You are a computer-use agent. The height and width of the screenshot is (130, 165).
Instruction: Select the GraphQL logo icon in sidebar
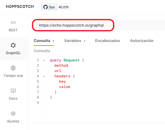click(x=13, y=45)
